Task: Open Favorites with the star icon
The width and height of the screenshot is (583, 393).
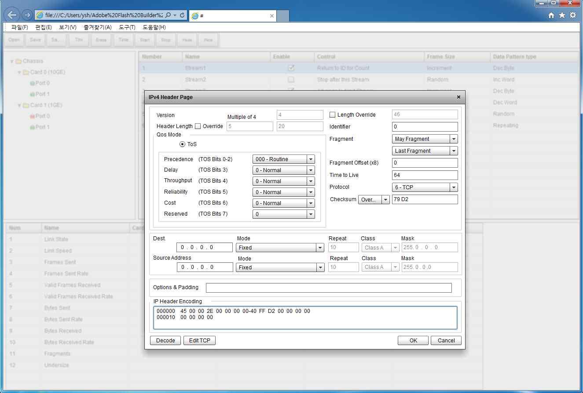Action: point(562,15)
